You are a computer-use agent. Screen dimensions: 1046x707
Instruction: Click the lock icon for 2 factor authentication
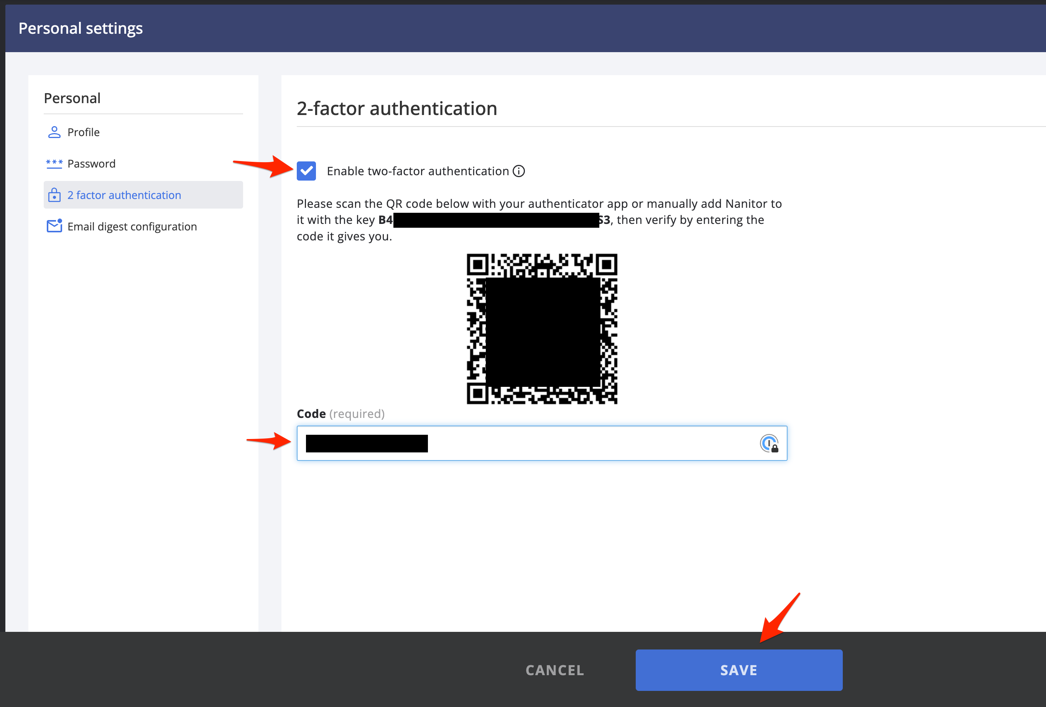[x=54, y=195]
